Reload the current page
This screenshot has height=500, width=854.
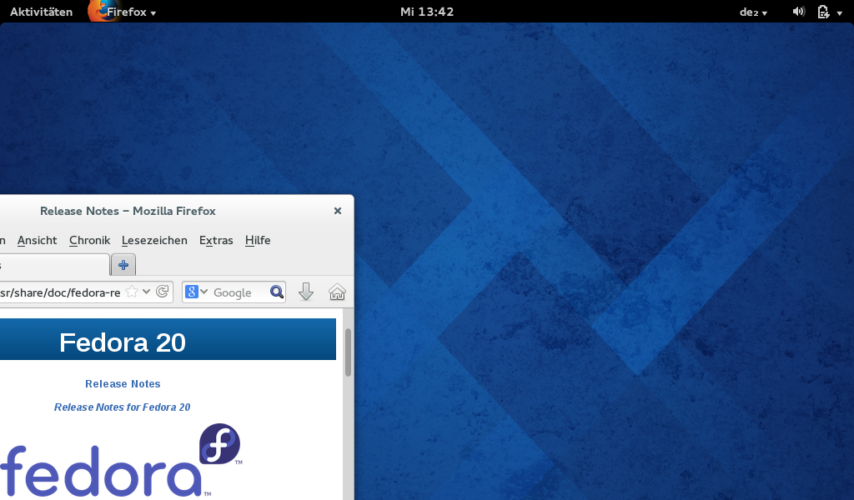point(163,292)
